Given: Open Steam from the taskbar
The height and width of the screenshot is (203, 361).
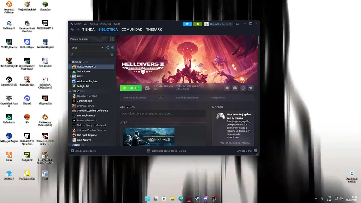Looking at the screenshot, I should coord(197,199).
